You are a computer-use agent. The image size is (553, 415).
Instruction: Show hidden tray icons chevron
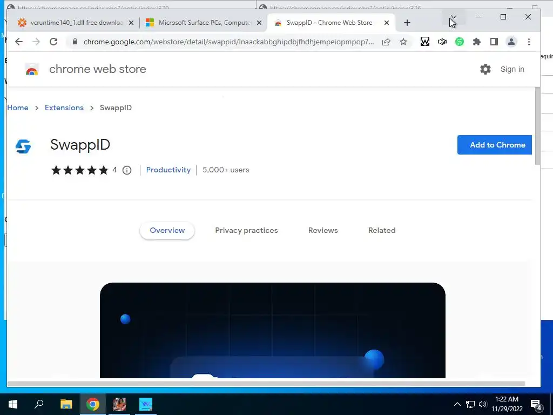click(457, 404)
